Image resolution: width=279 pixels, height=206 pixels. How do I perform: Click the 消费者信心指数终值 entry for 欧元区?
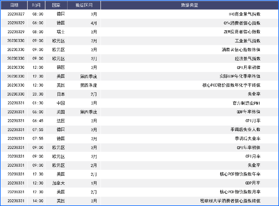tap(241, 50)
